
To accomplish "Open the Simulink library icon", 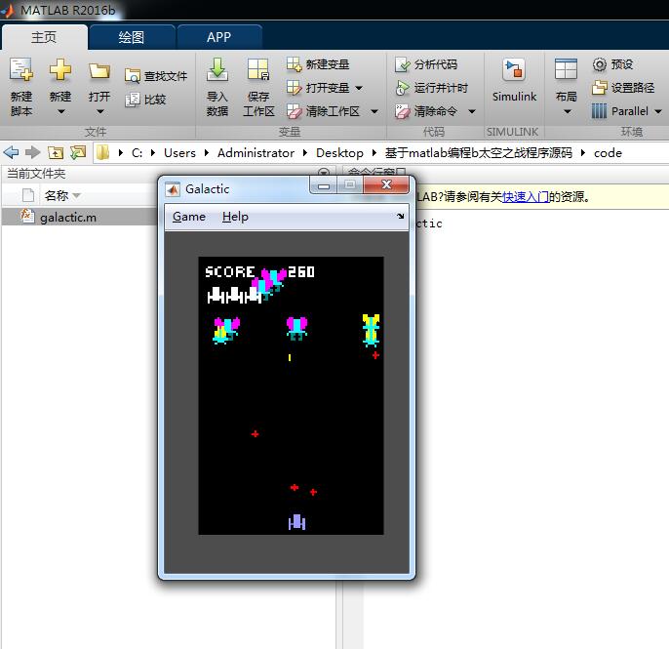I will pos(514,69).
